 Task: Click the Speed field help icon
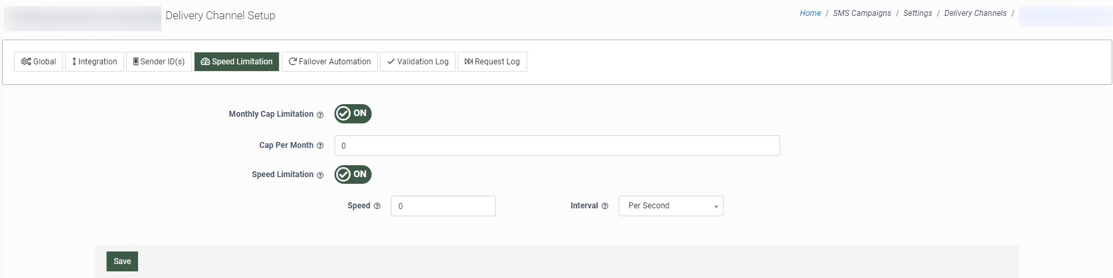pyautogui.click(x=377, y=206)
